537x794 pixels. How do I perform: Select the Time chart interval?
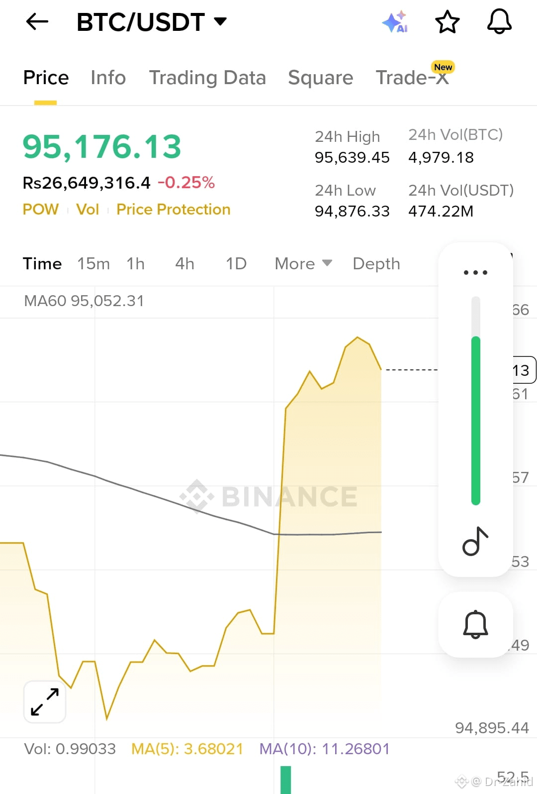coord(42,263)
